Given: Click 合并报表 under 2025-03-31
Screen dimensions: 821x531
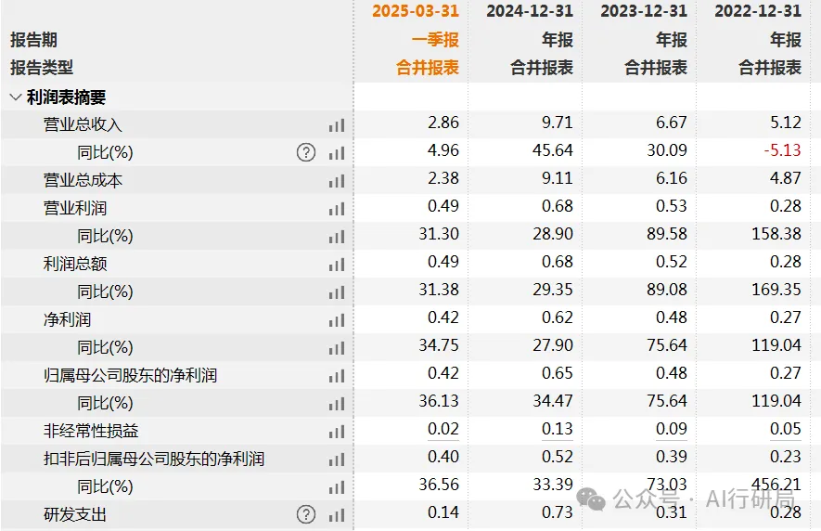Looking at the screenshot, I should tap(428, 67).
